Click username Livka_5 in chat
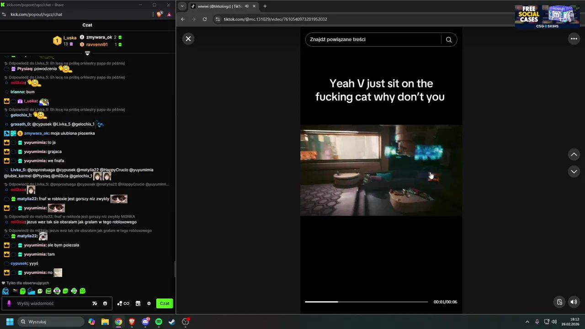Screen dimensions: 585x329 pos(18,170)
